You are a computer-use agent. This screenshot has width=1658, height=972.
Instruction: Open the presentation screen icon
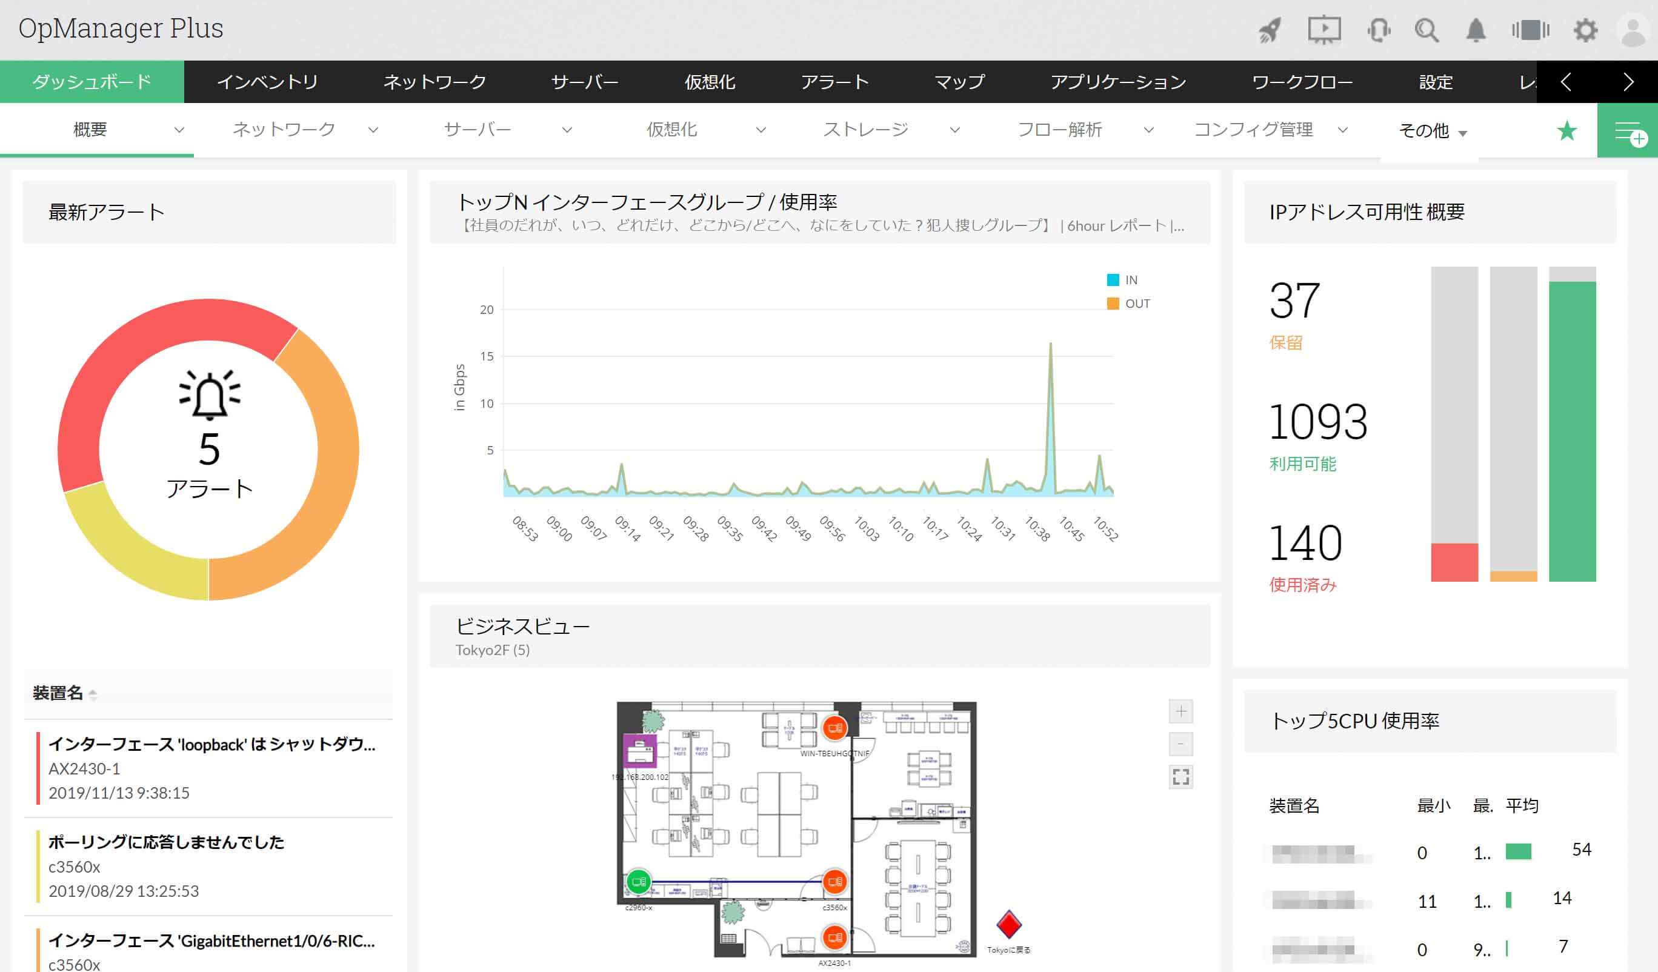(x=1323, y=30)
